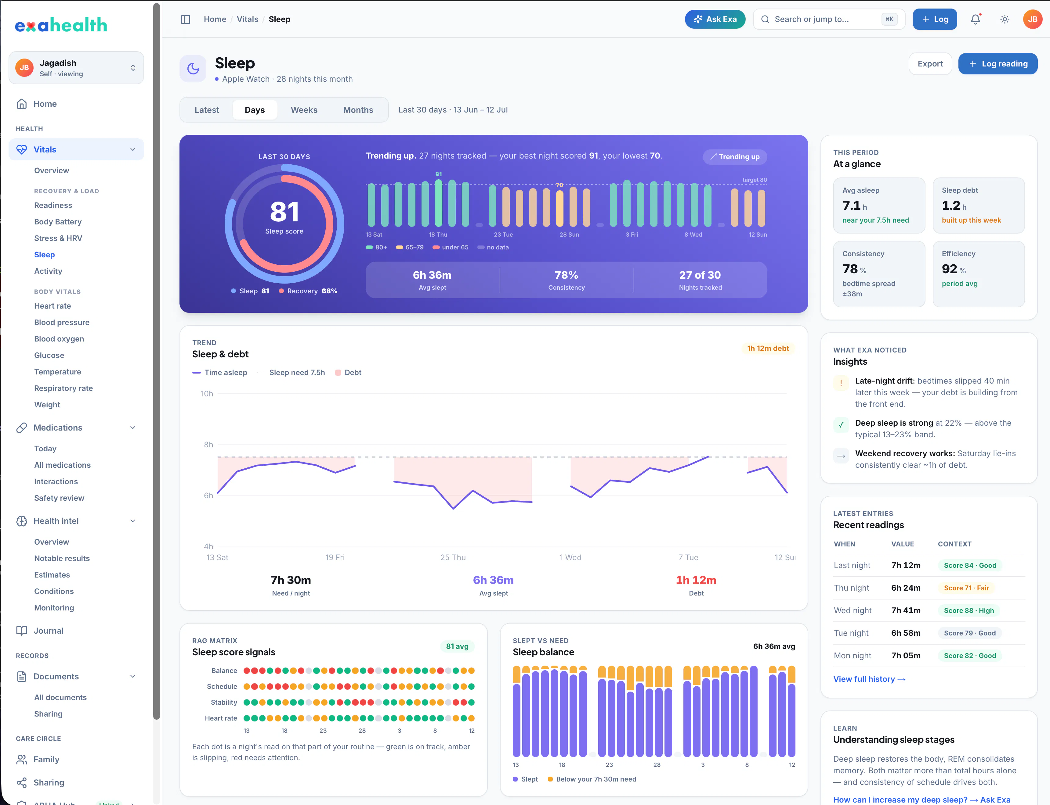This screenshot has width=1050, height=805.
Task: Switch to the Months tab
Action: tap(358, 110)
